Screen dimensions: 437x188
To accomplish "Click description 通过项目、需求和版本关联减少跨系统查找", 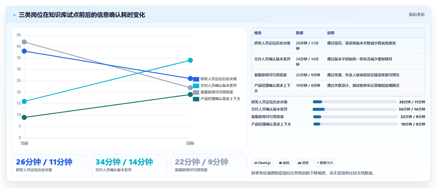I will tap(362, 43).
